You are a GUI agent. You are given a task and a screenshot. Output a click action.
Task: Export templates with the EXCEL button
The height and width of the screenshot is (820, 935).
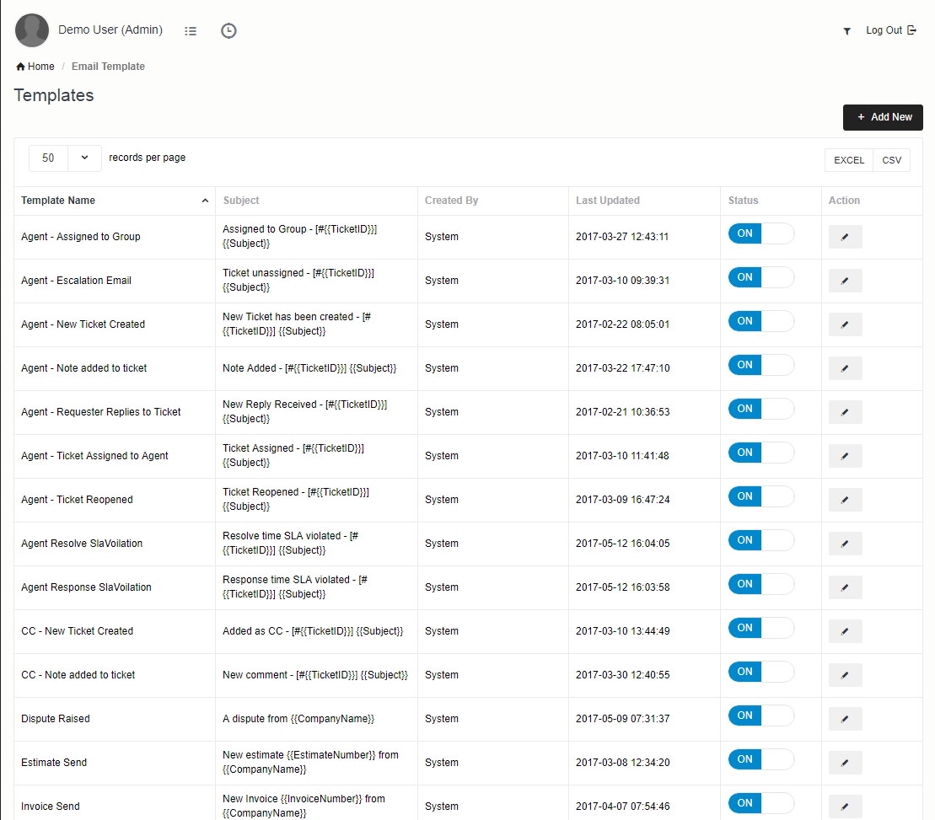tap(848, 160)
